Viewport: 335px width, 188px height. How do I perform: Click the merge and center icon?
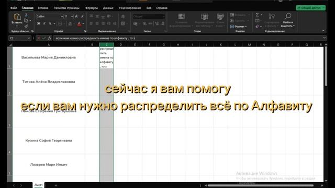(x=123, y=23)
